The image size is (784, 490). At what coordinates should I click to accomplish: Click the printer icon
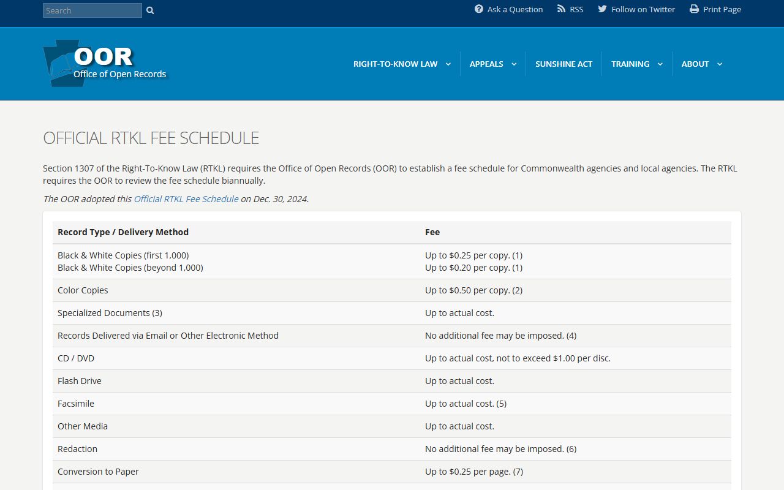coord(694,9)
